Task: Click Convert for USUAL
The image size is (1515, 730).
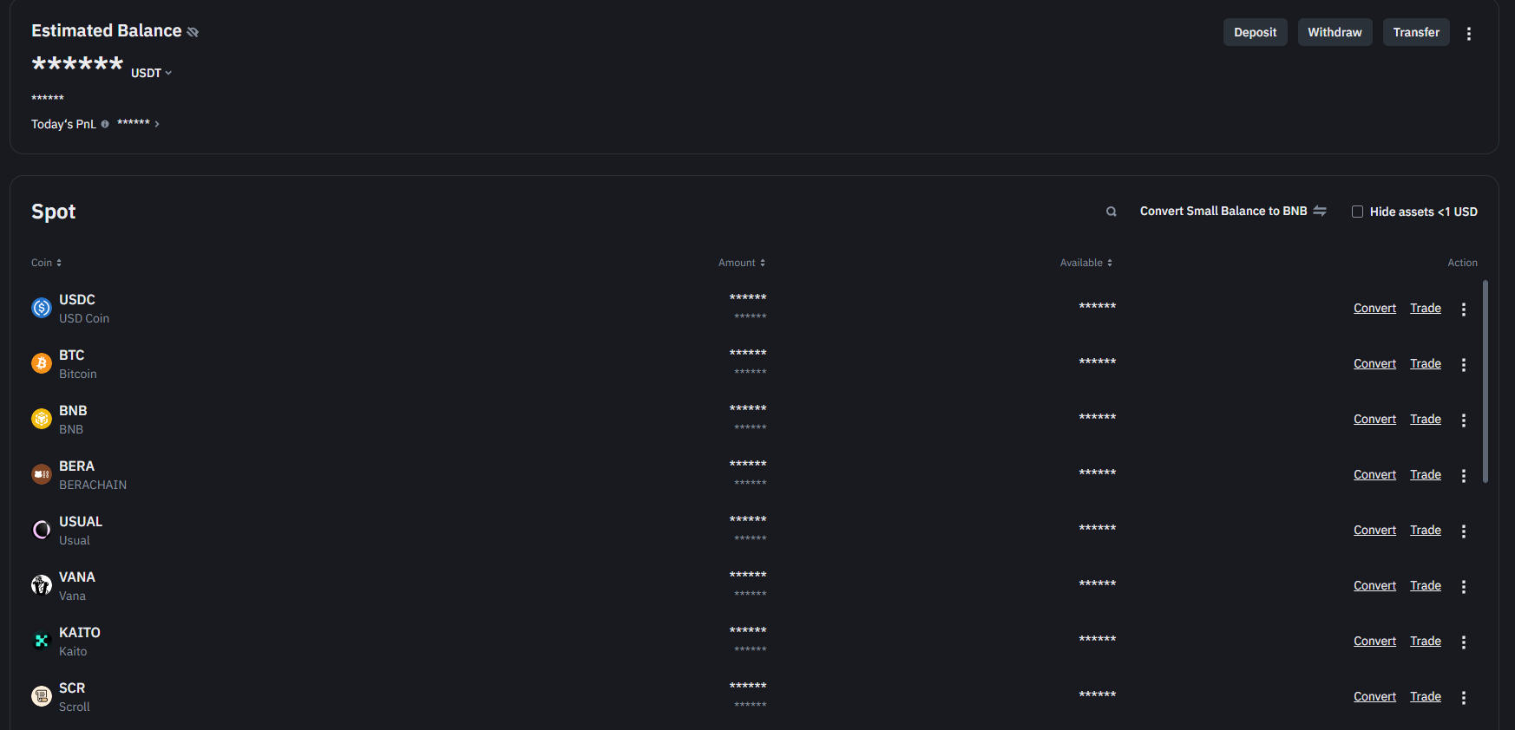Action: coord(1374,530)
